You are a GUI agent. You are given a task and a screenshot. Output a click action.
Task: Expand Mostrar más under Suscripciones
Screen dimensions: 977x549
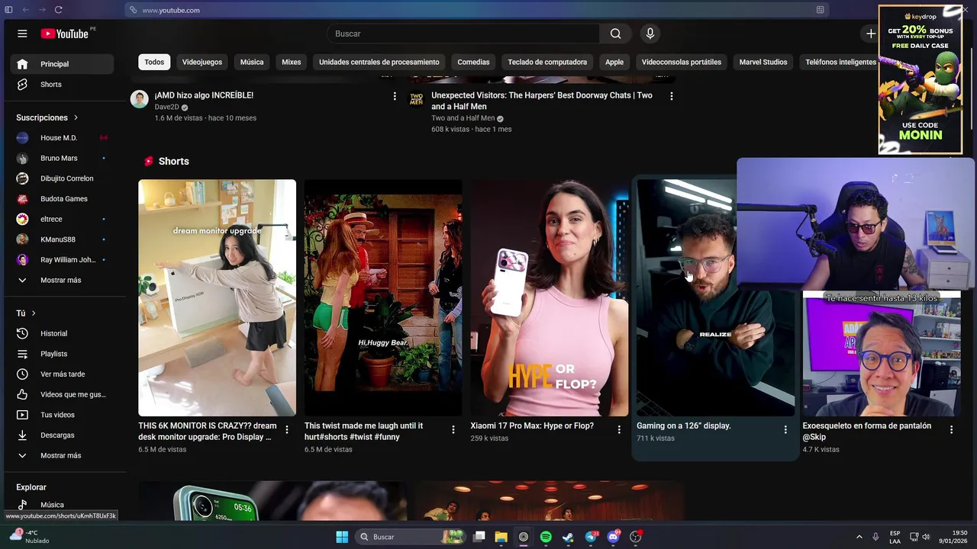click(x=62, y=280)
